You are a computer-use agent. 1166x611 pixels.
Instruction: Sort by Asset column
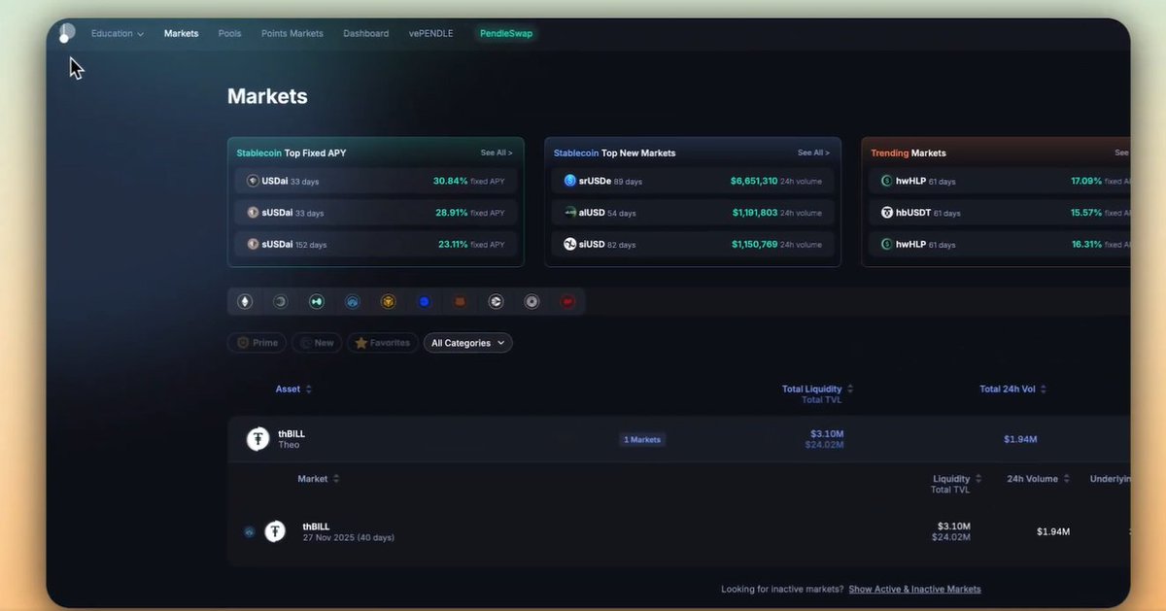[x=293, y=389]
